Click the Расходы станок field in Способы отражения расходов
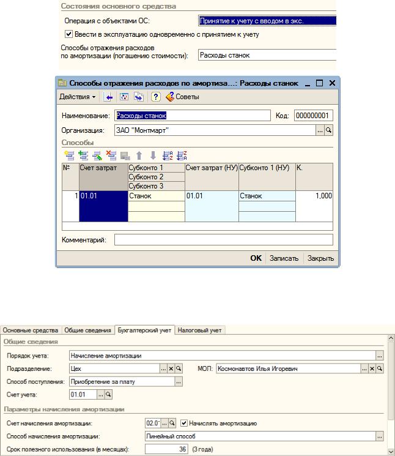 click(x=267, y=55)
